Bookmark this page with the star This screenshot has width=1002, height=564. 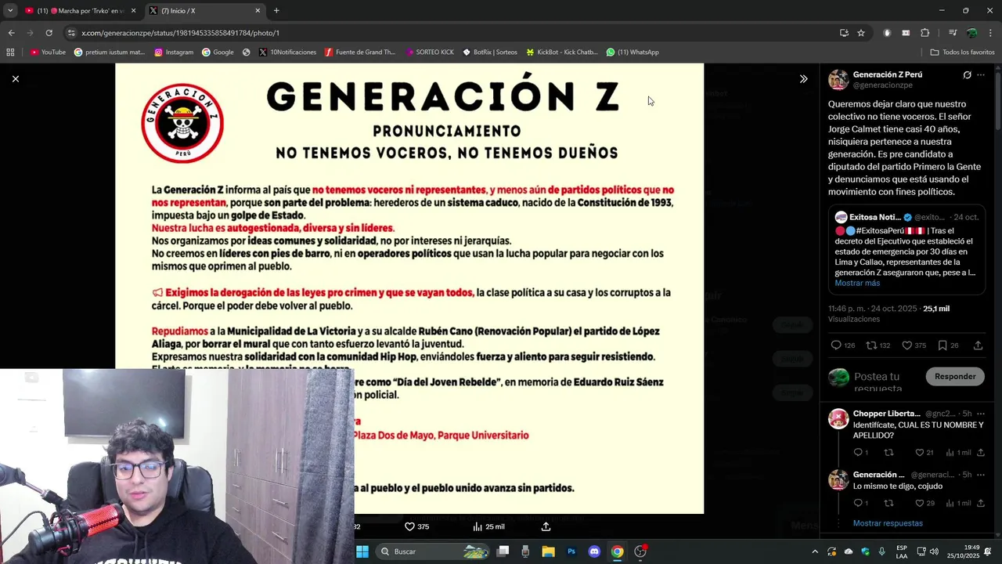861,33
